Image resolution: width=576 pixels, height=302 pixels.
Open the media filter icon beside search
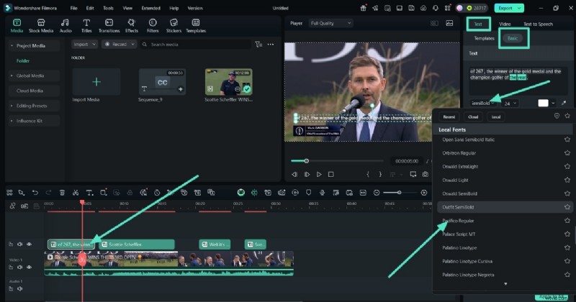(258, 45)
